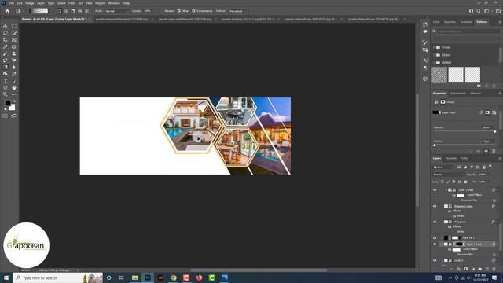Expand the Trees pattern folder
The height and width of the screenshot is (283, 503).
tap(434, 47)
